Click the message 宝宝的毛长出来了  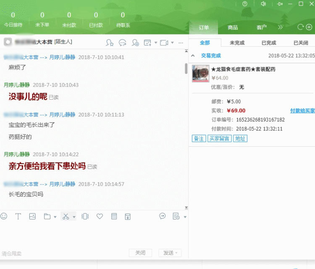pyautogui.click(x=31, y=125)
